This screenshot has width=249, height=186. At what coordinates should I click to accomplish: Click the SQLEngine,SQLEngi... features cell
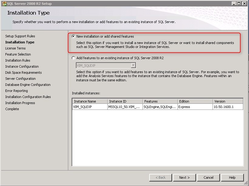click(160, 107)
